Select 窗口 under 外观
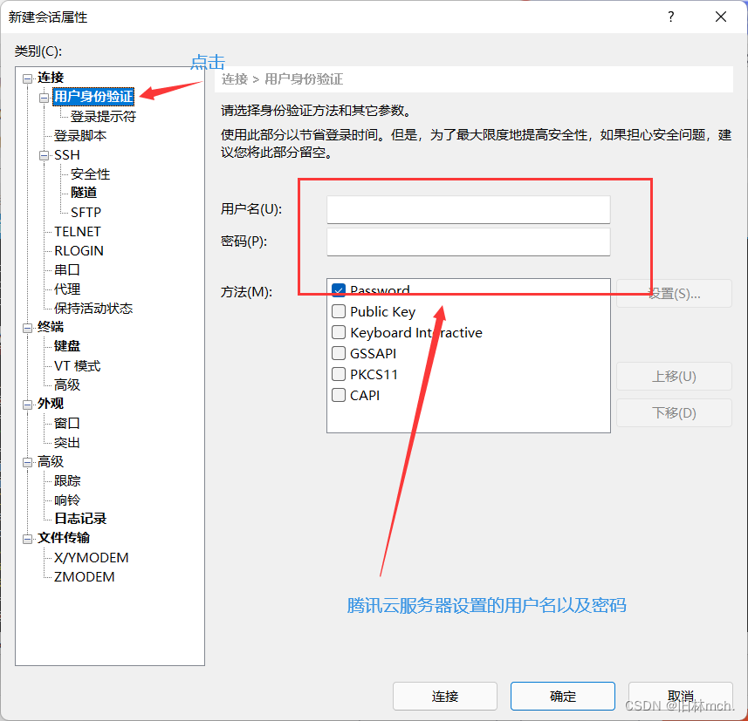Viewport: 748px width, 721px height. 67,423
